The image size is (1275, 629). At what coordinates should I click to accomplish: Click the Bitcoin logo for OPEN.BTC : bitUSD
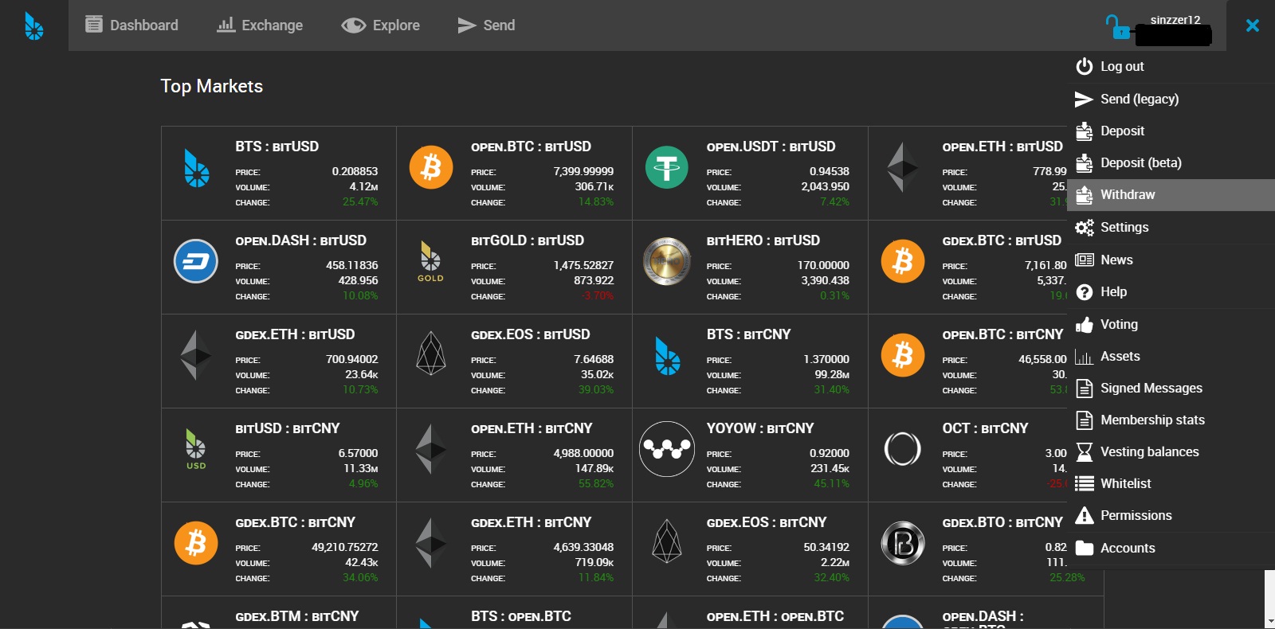click(431, 167)
